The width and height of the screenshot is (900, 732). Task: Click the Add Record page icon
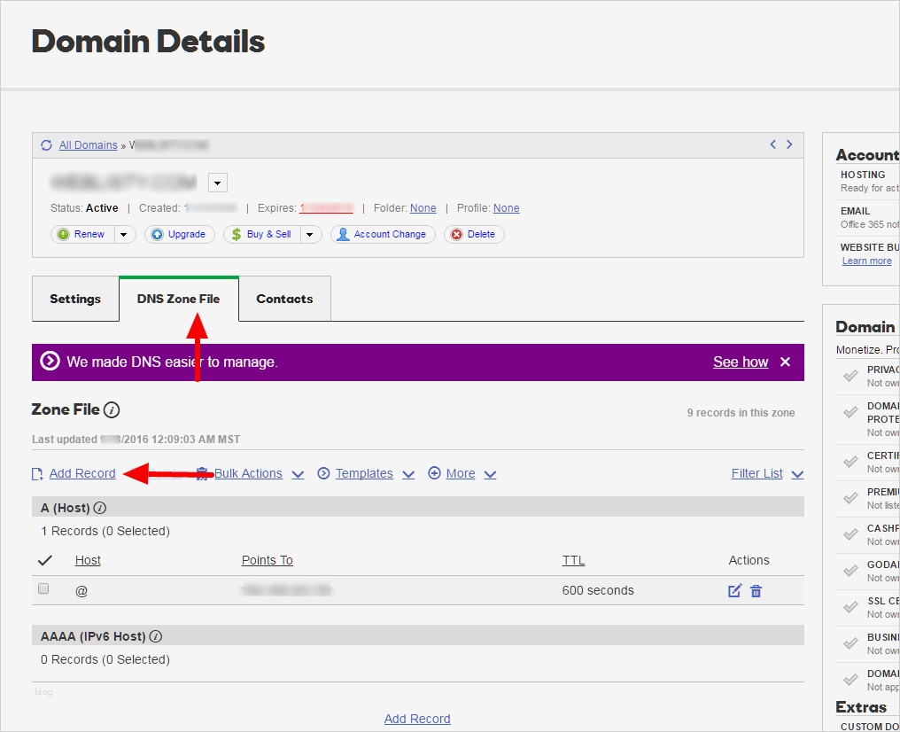[37, 473]
